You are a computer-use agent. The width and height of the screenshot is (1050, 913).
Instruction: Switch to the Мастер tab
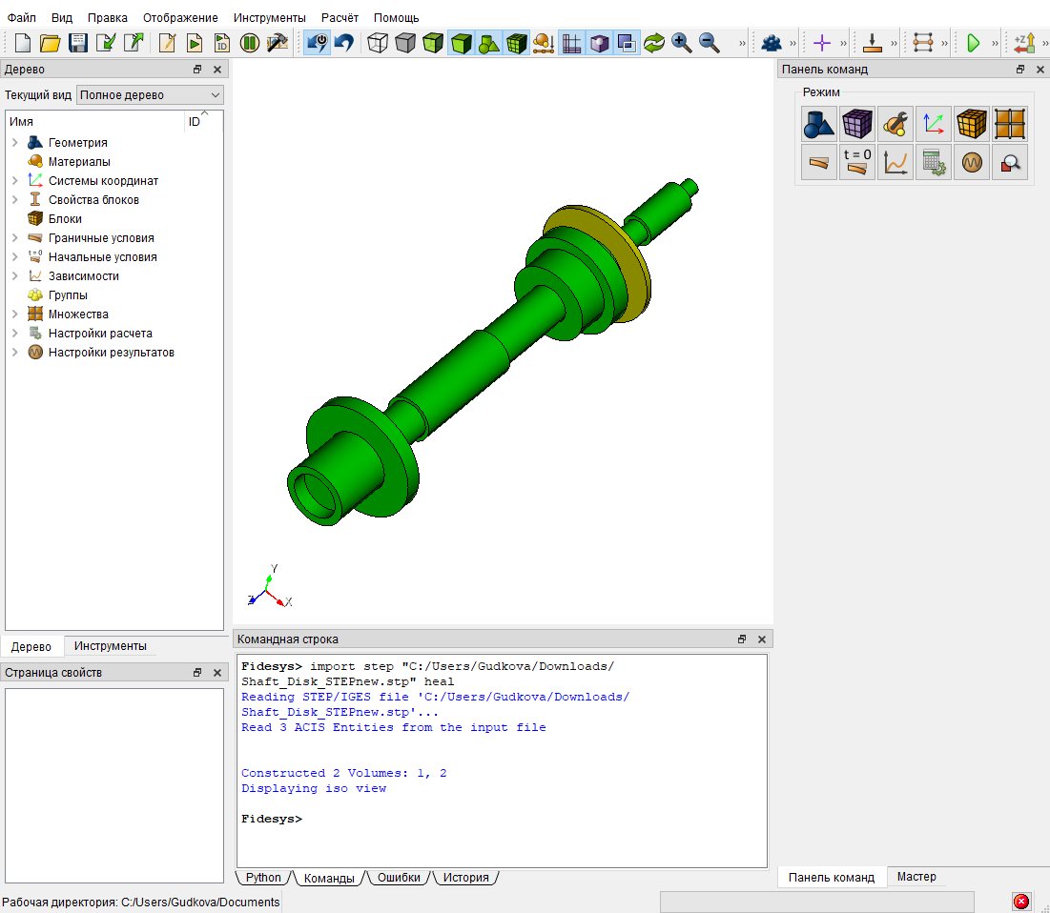[x=916, y=877]
